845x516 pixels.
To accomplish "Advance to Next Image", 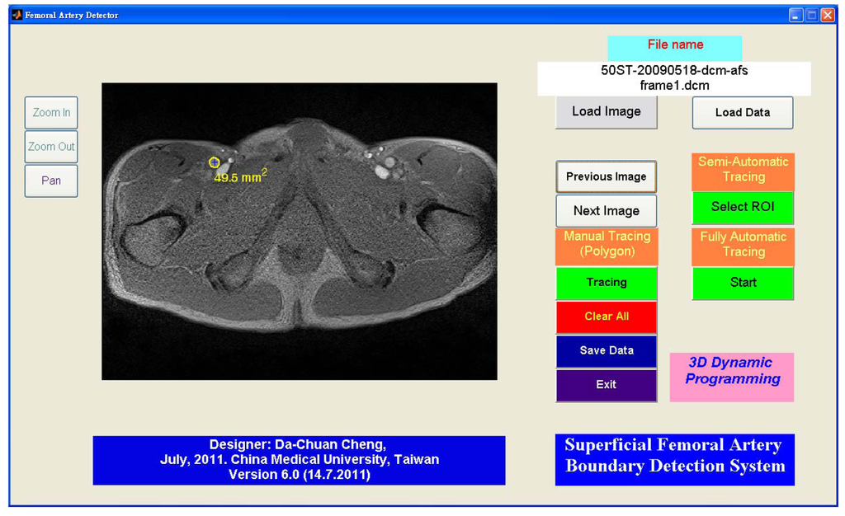I will pos(607,211).
